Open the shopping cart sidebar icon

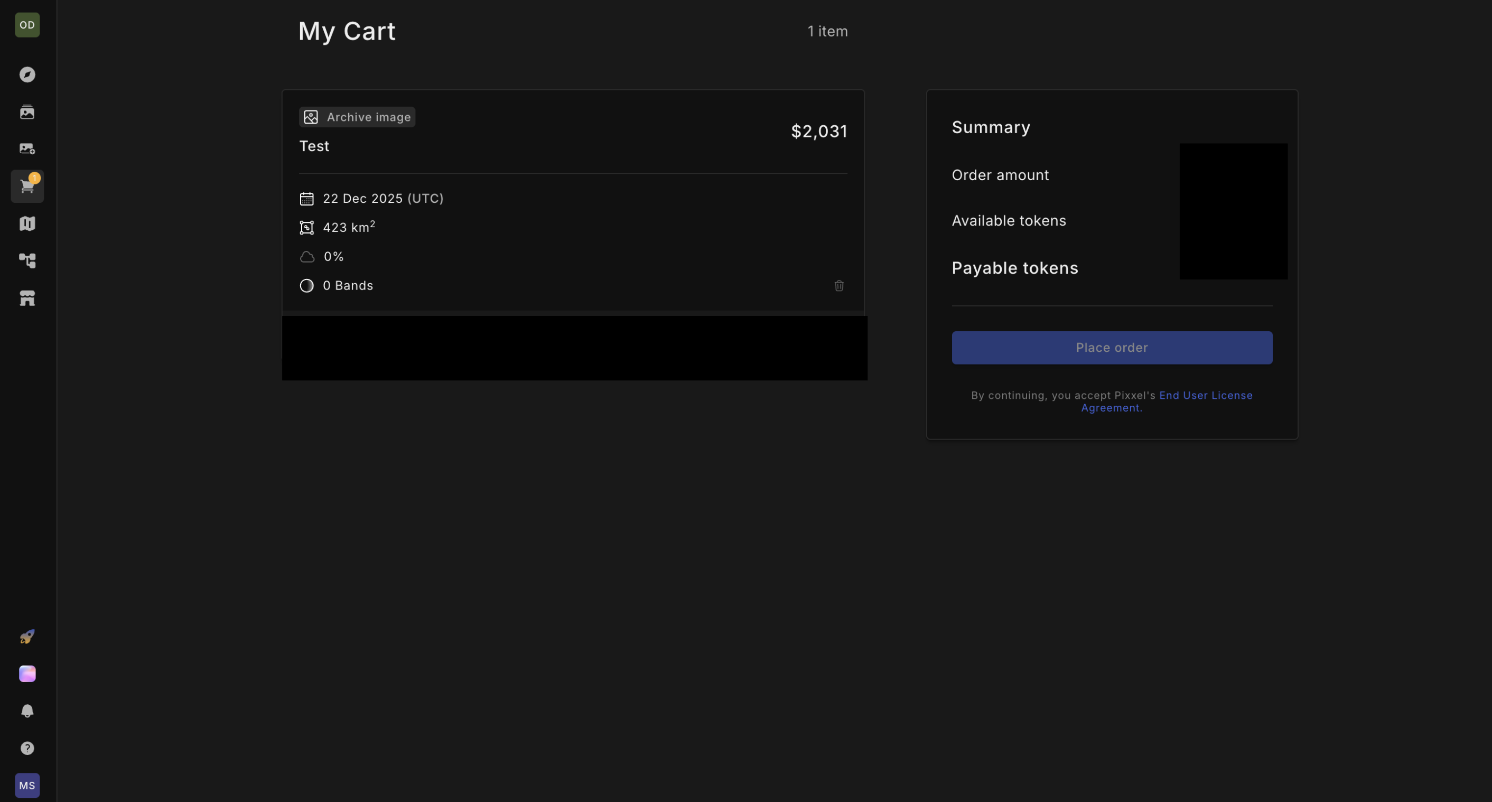click(x=27, y=186)
